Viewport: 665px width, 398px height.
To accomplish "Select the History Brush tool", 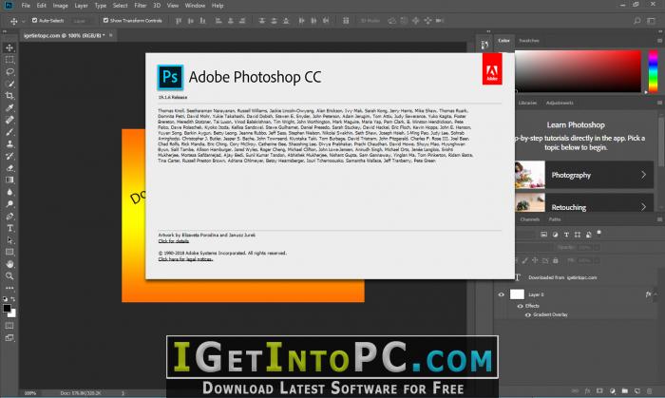I will [x=9, y=156].
